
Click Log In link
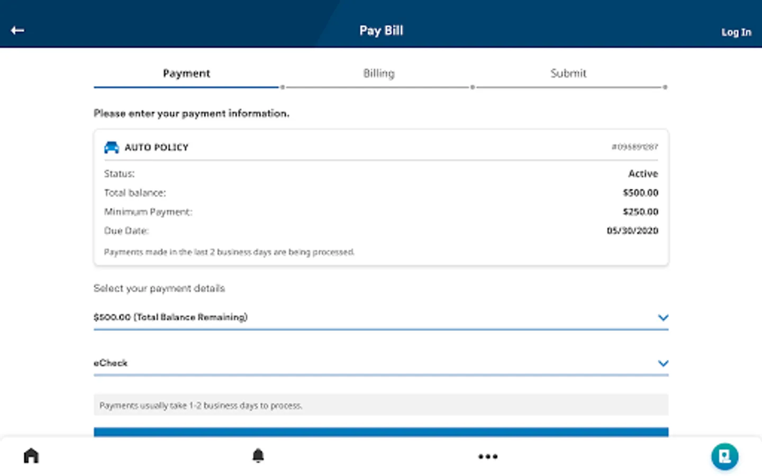coord(736,32)
